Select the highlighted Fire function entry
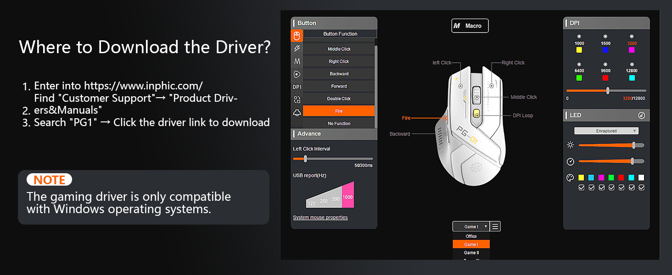This screenshot has width=672, height=275. tap(339, 111)
